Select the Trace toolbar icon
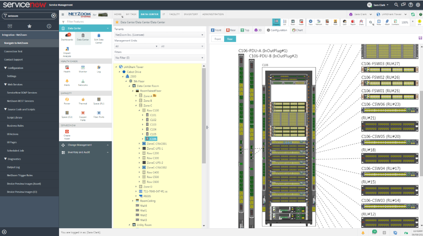Screen dimensions: 423x236 311,22
